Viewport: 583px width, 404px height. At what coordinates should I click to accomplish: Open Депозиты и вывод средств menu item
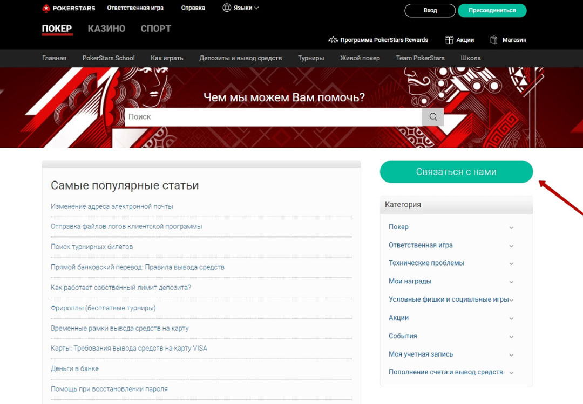pos(241,58)
